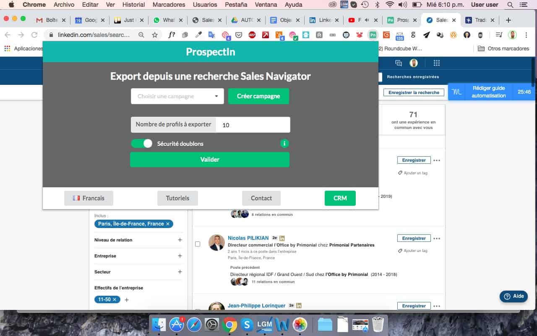Expand the Niveau de relation filter
This screenshot has height=336, width=537.
point(180,240)
